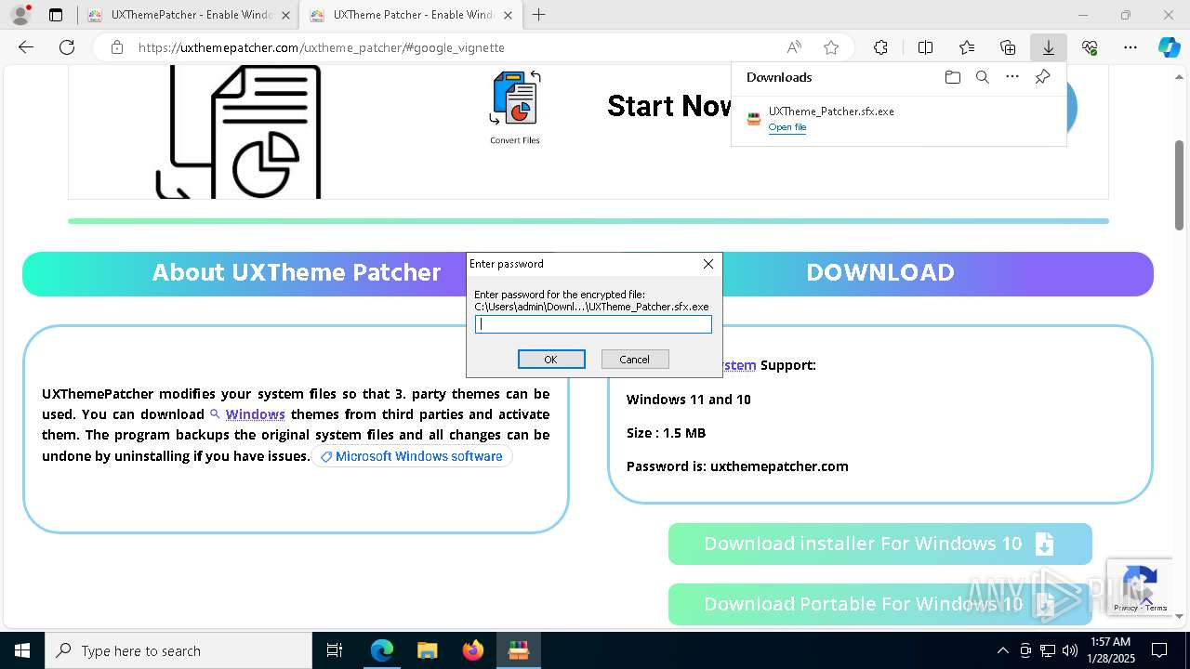Search downloads magnifier icon
Screen dimensions: 1190x669
coord(983,77)
